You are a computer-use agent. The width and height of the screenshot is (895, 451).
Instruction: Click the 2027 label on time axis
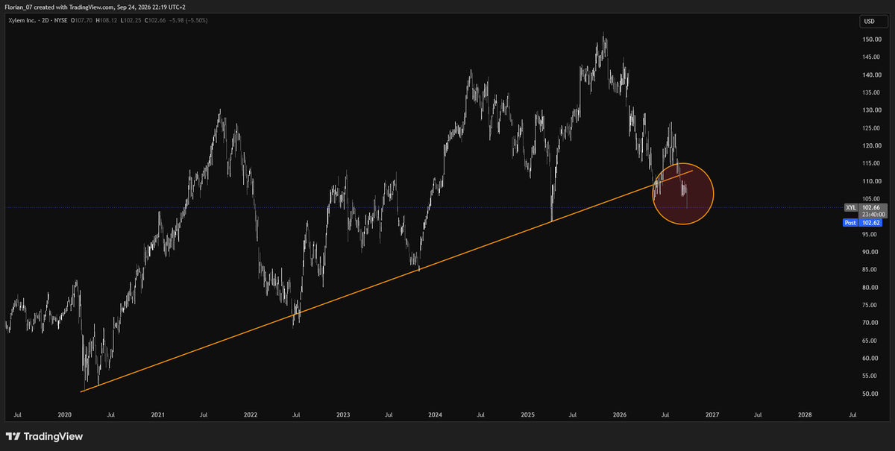pos(712,414)
